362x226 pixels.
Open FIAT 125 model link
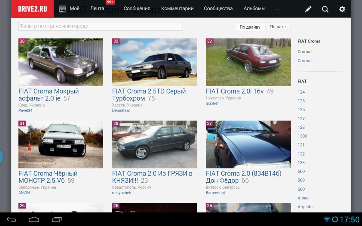[301, 101]
